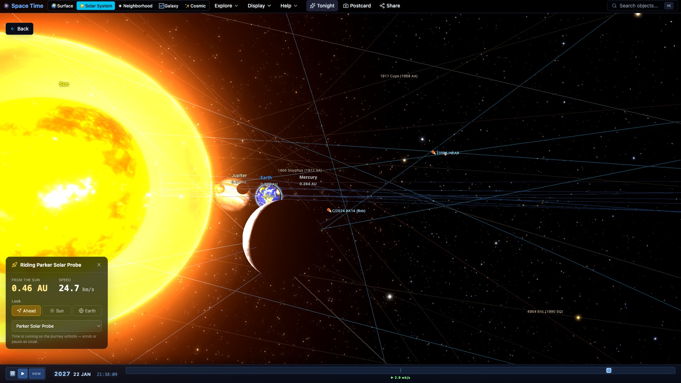681x383 pixels.
Task: Play the time simulation
Action: [23, 374]
